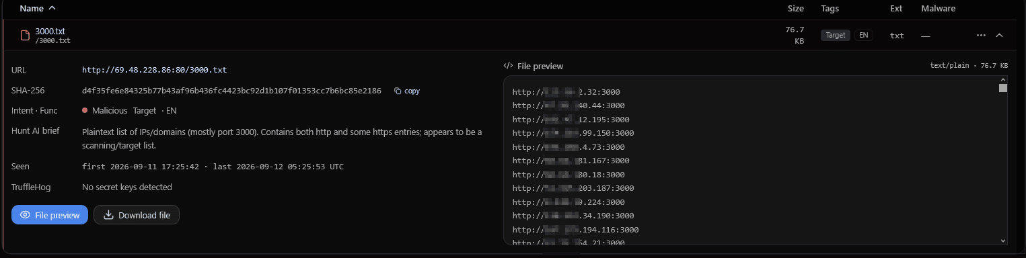Click the Size column header

point(796,9)
